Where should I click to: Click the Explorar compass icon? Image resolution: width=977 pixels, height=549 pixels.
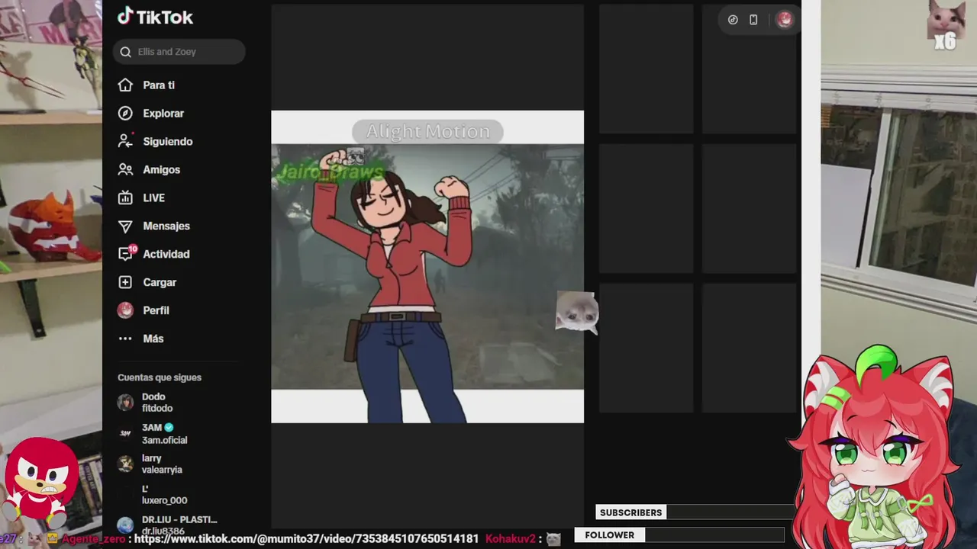(x=125, y=114)
